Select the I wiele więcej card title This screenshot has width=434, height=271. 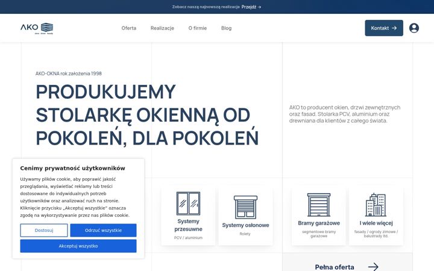(x=376, y=223)
